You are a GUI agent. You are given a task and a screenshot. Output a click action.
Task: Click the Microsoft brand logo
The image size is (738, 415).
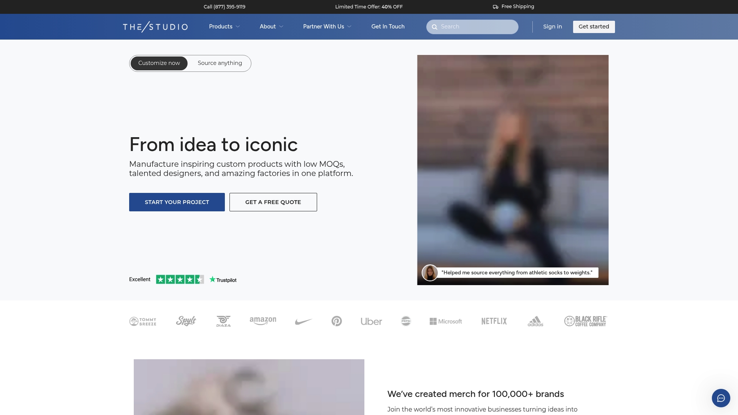[446, 321]
